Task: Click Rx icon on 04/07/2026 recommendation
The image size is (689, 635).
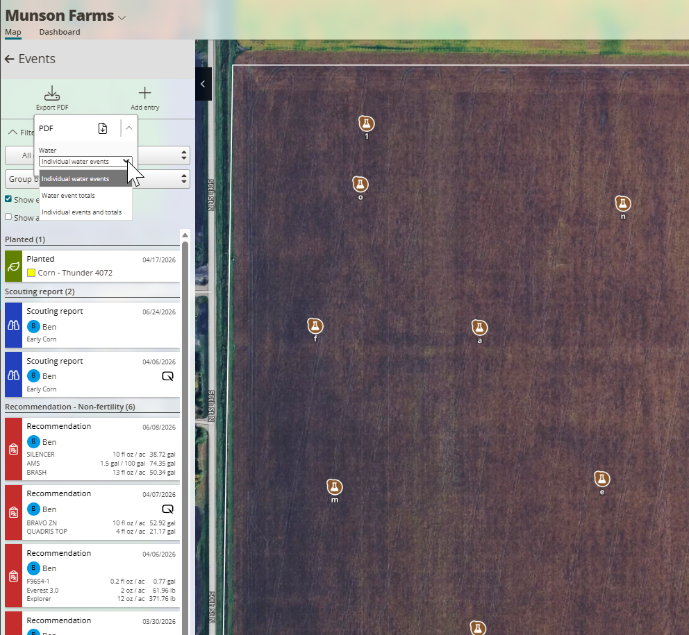Action: [x=14, y=512]
